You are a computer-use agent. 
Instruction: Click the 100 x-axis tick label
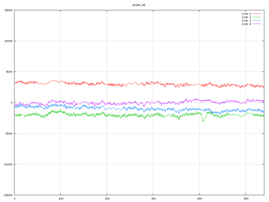coord(61,199)
